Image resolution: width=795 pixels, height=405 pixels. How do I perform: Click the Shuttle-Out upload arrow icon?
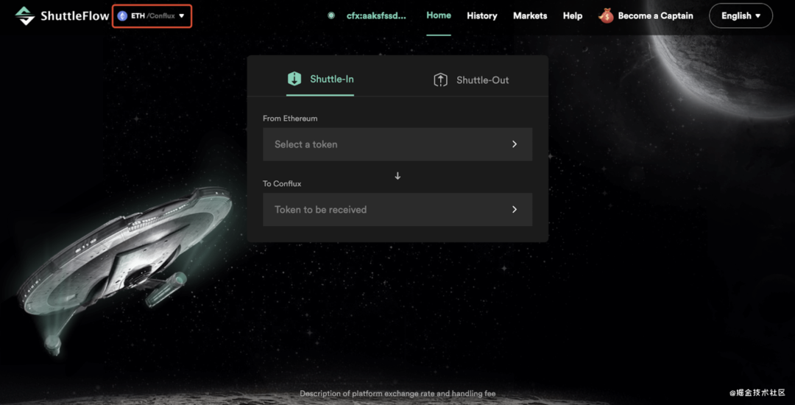[x=441, y=80]
